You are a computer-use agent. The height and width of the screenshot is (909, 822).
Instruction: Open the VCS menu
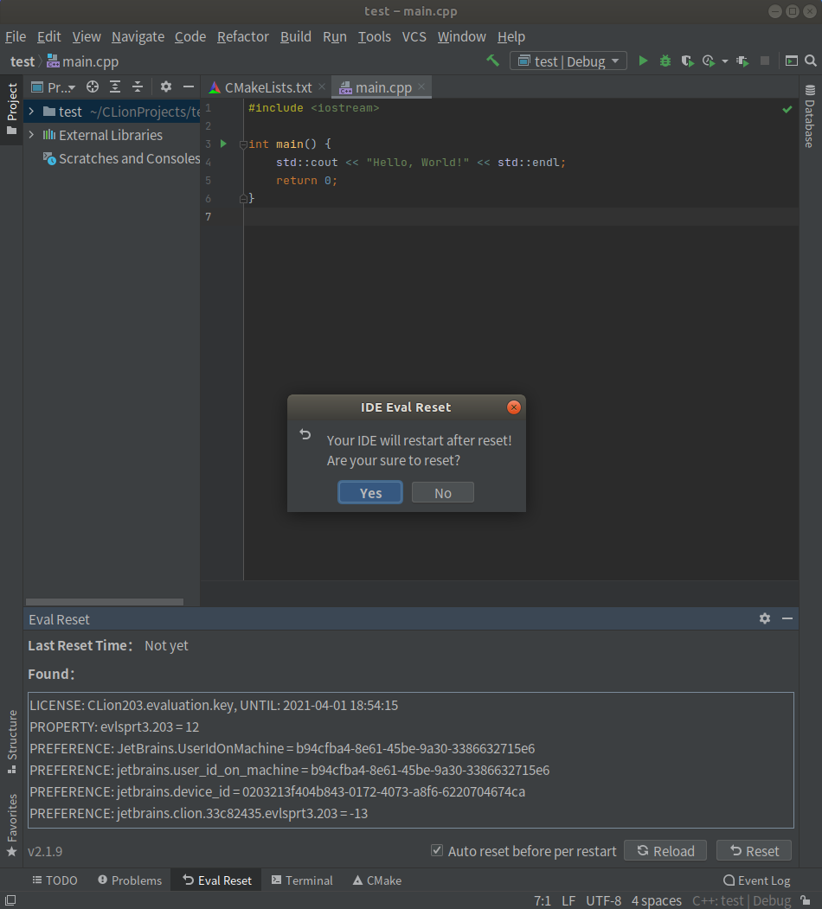[x=414, y=36]
